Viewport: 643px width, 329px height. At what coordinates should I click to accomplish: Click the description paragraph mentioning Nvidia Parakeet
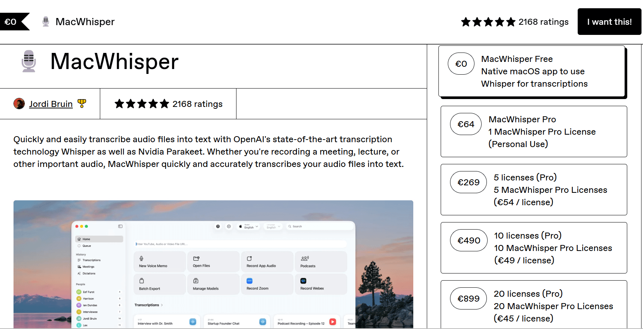pos(209,152)
